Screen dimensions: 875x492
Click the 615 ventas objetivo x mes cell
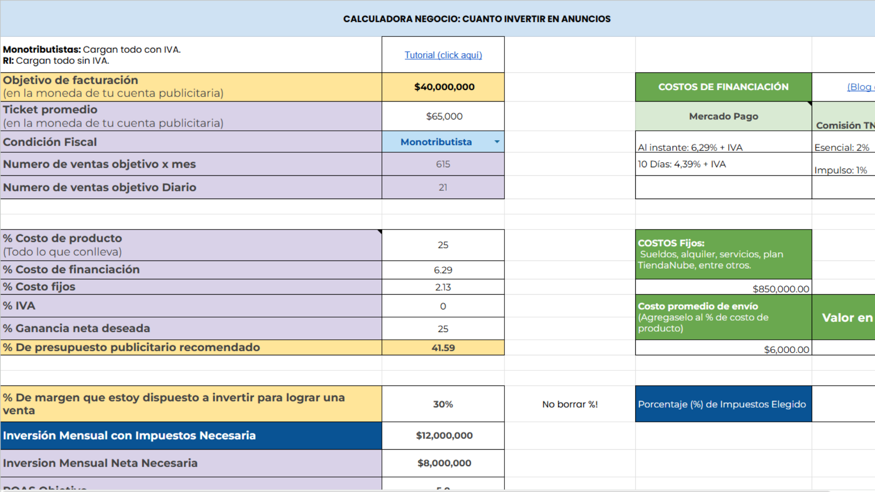pos(443,164)
